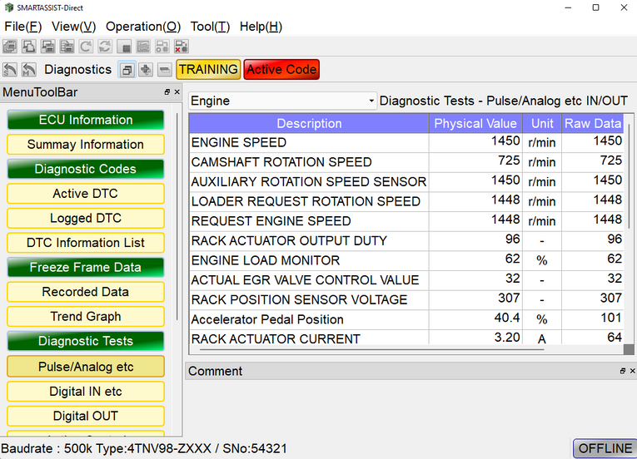Float the MenuToolBar panel
The image size is (637, 459).
[167, 92]
